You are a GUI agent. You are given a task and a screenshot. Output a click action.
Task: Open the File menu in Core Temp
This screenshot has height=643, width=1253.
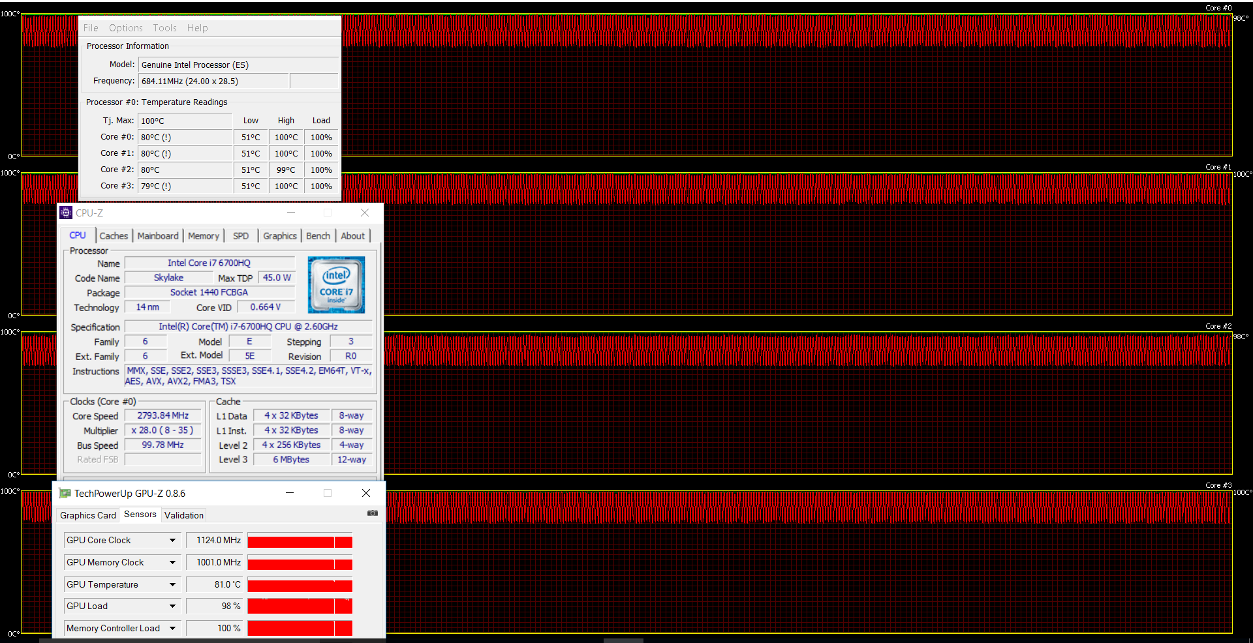(91, 28)
